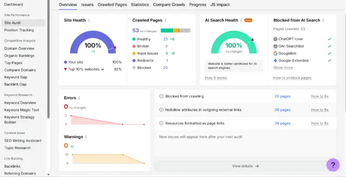The image size is (346, 177).
Task: Click info icon beside Nofollow attributes issue
Action: (x=161, y=110)
